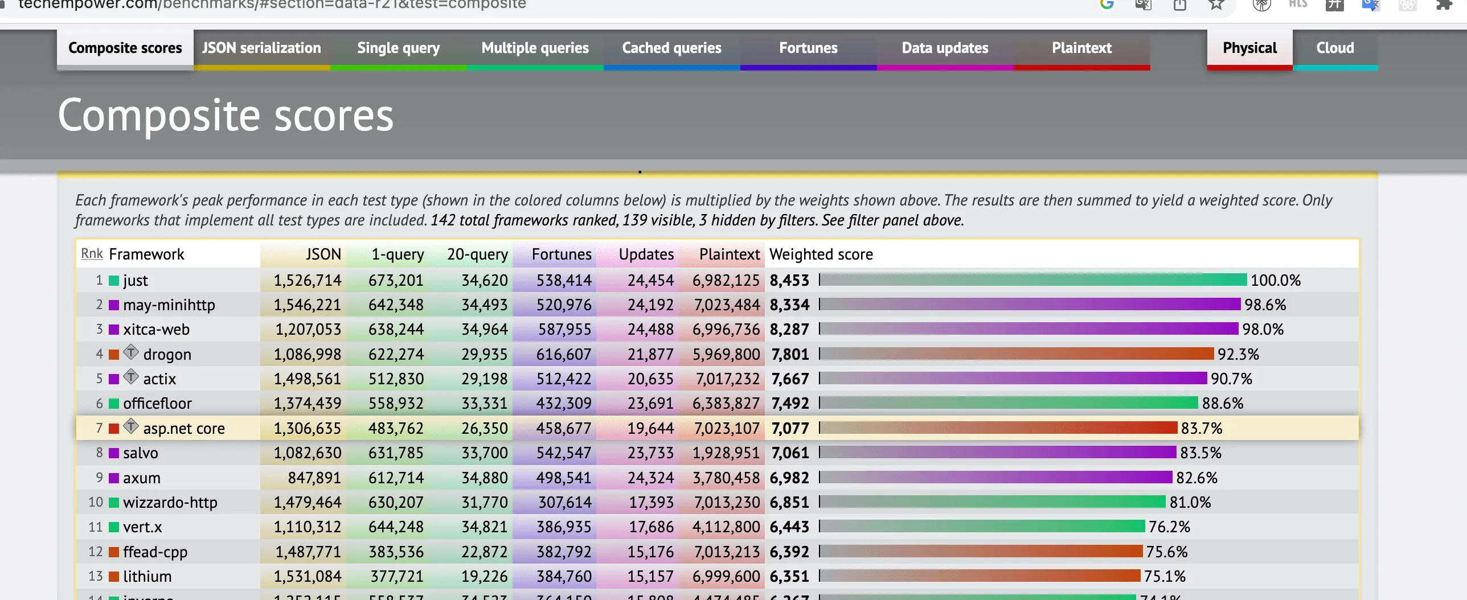
Task: Click the orange color square beside ffead-cpp
Action: (114, 552)
